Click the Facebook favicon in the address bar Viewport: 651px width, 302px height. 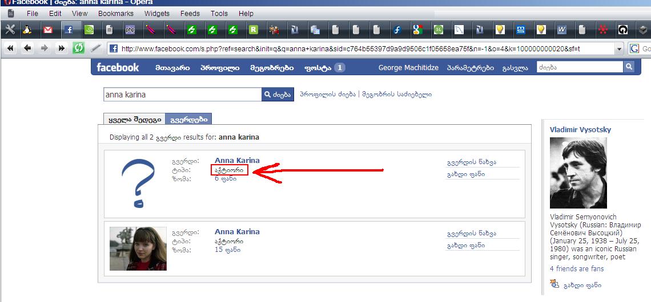[113, 49]
